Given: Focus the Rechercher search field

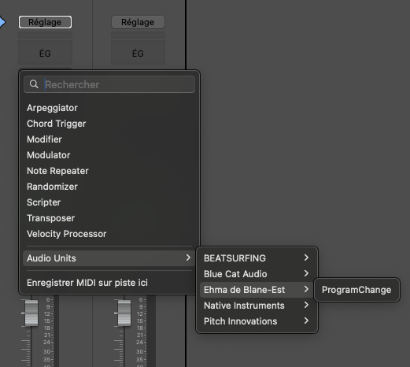Looking at the screenshot, I should [109, 84].
